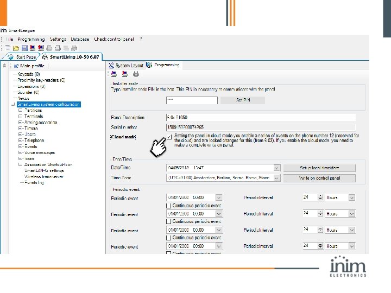Open third Periodic event date dropdown
391x293 pixels.
click(219, 230)
